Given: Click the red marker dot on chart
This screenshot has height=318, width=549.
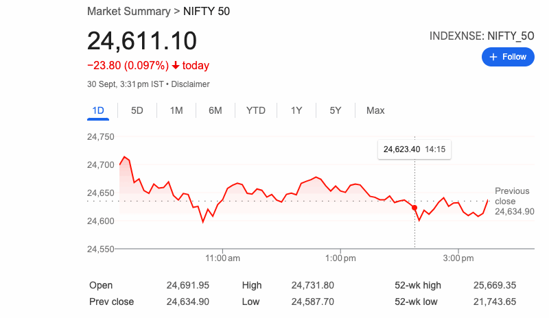Looking at the screenshot, I should (x=414, y=207).
